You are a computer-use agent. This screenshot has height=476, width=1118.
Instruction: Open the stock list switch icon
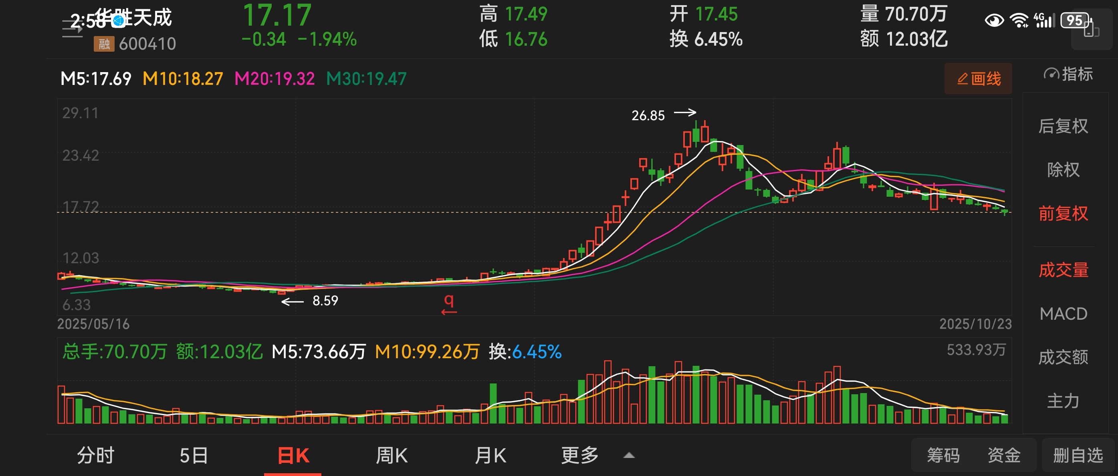coord(72,29)
